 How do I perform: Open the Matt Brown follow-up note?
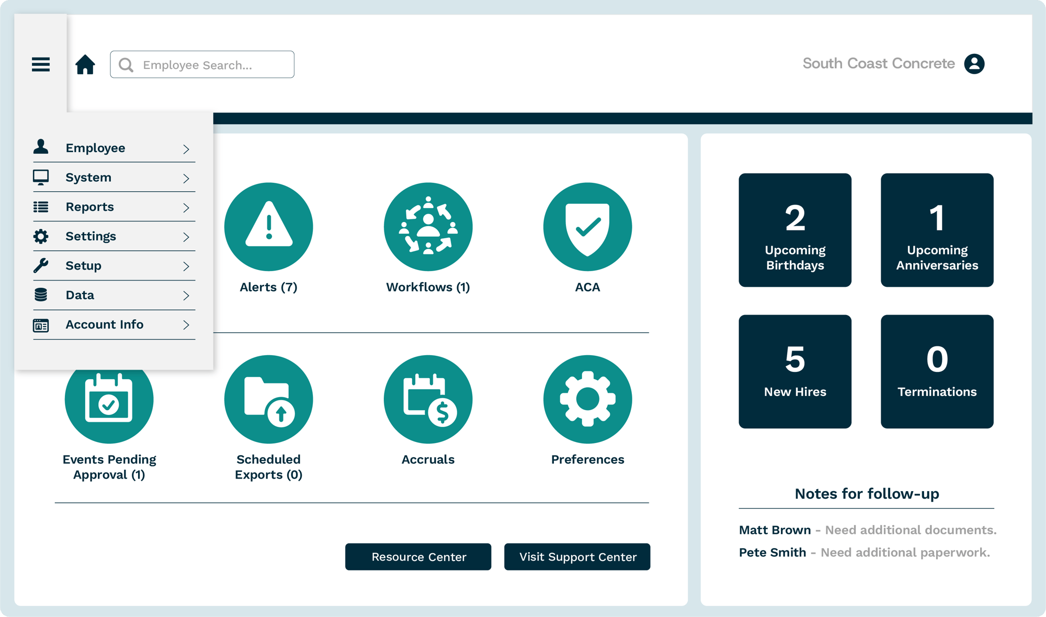[868, 530]
